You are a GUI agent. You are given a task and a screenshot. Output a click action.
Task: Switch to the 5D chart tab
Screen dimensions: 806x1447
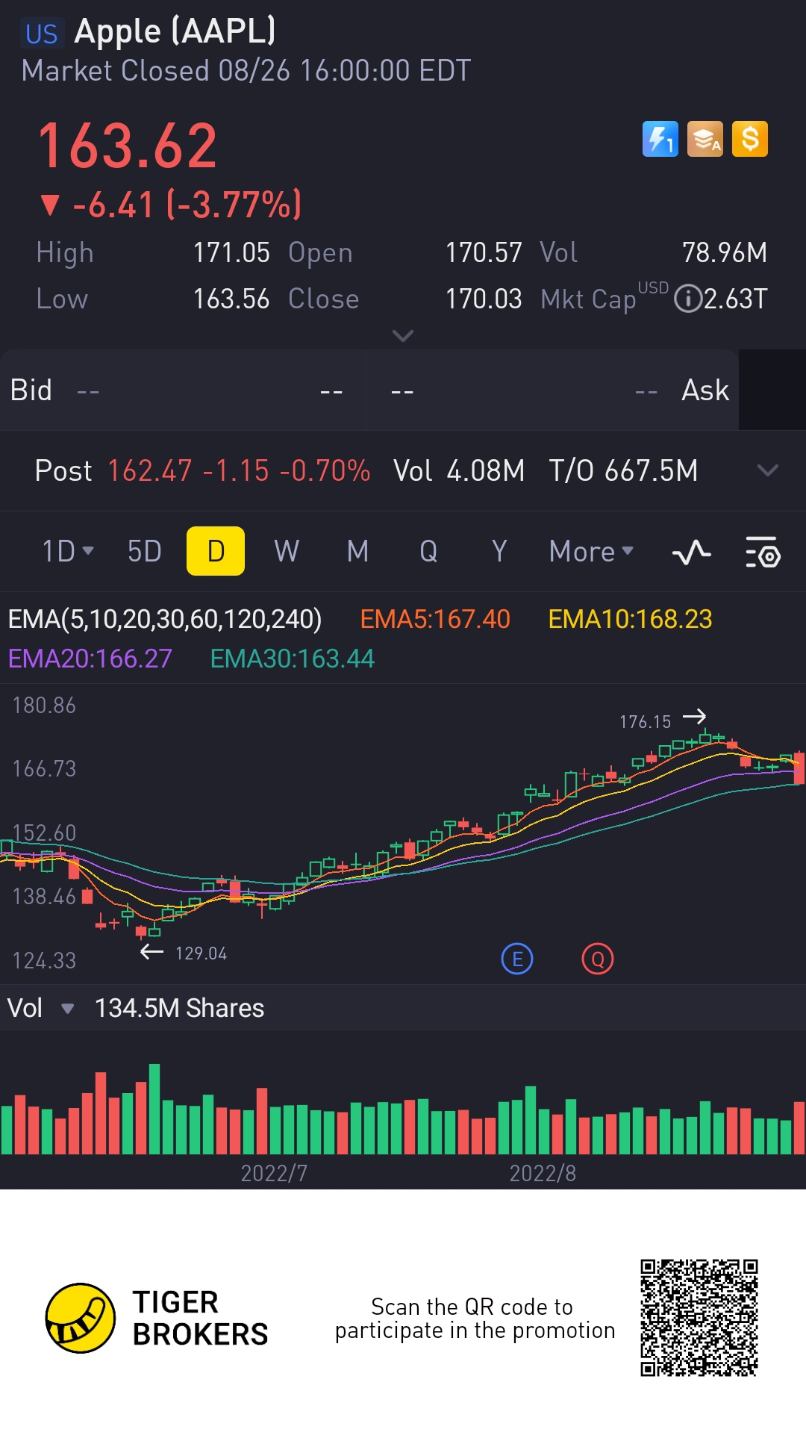pyautogui.click(x=145, y=552)
